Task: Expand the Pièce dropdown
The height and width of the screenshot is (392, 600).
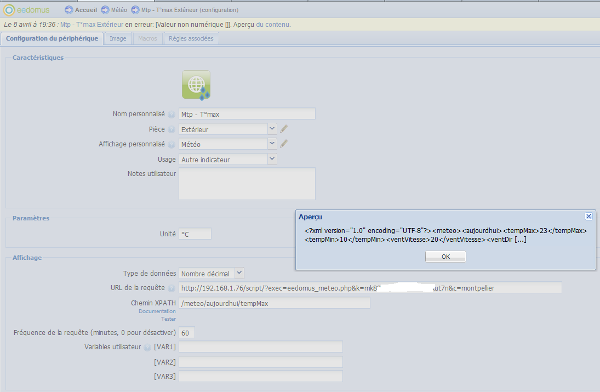Action: click(272, 129)
